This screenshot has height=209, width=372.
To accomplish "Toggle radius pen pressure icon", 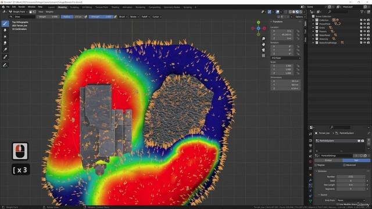I will point(86,17).
